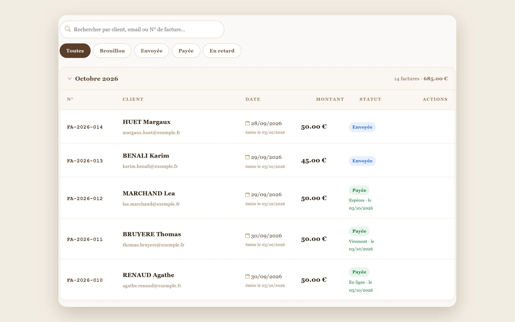Focus the invoice search field

click(x=142, y=29)
